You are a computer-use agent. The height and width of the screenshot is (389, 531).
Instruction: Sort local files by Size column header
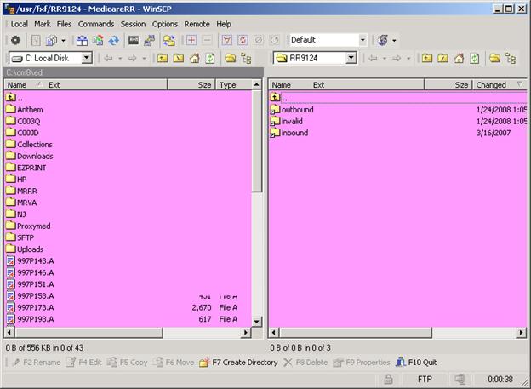(204, 85)
